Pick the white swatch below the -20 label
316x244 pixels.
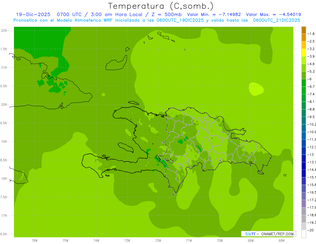click(x=304, y=234)
